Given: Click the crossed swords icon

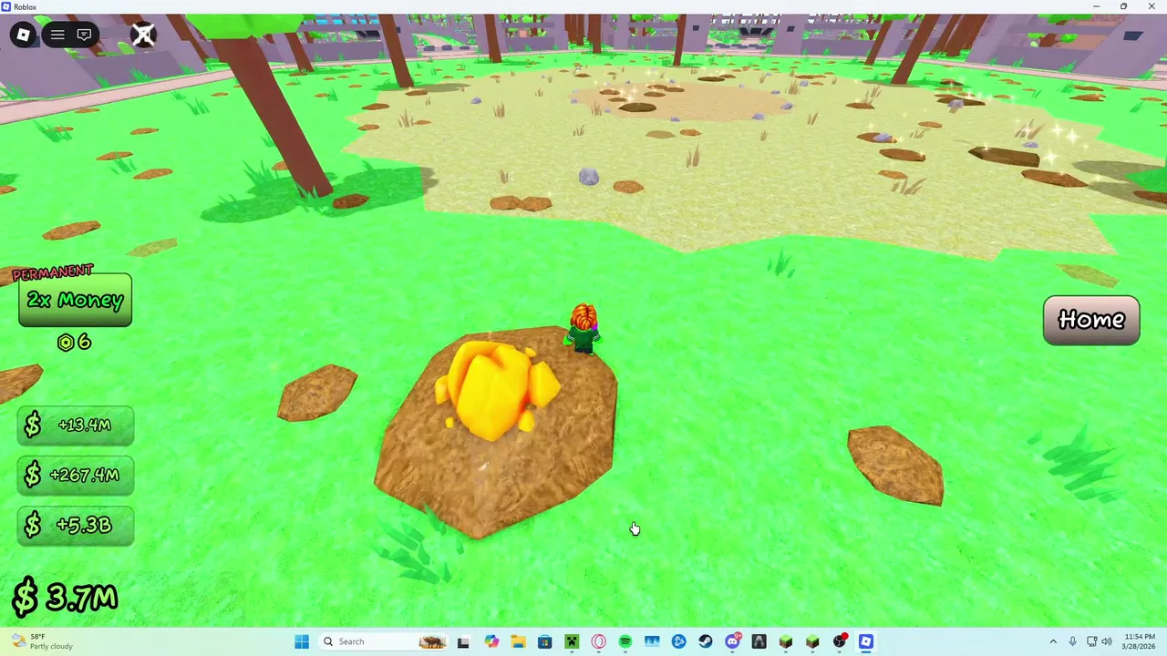Looking at the screenshot, I should [143, 35].
